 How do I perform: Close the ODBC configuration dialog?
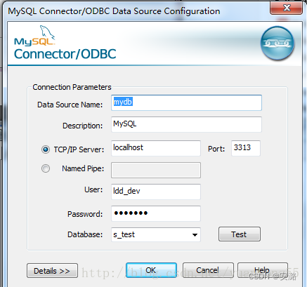[x=286, y=8]
